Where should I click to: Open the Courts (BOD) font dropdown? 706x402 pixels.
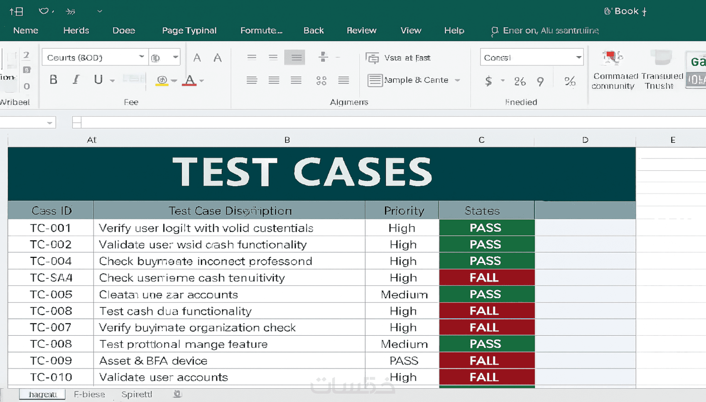(142, 57)
